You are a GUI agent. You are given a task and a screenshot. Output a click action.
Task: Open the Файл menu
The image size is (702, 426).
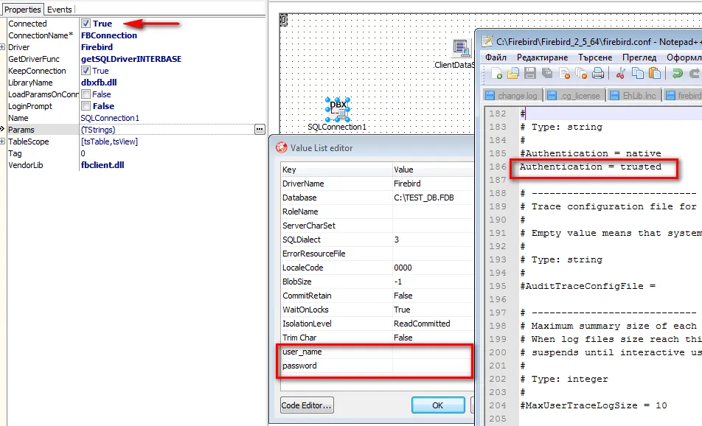pyautogui.click(x=496, y=57)
